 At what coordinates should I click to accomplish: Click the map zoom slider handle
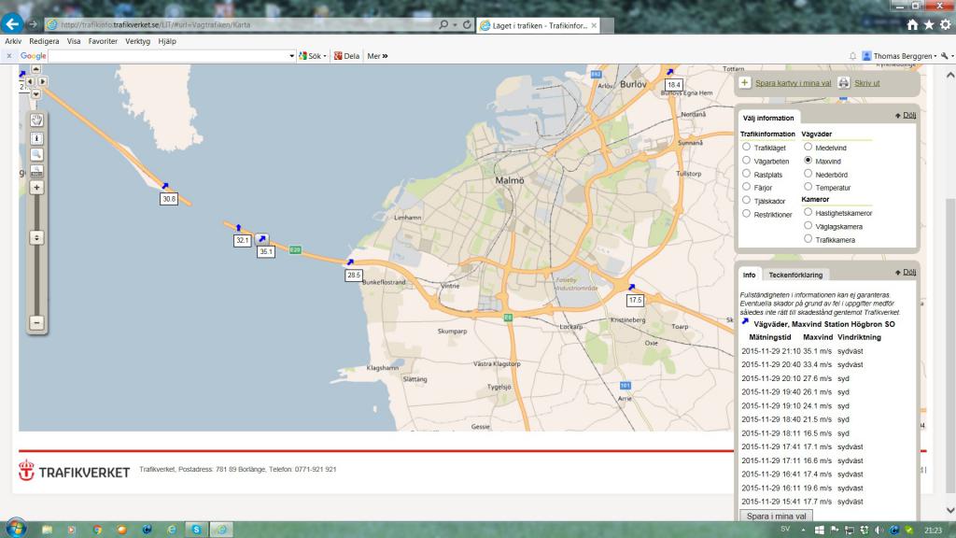[36, 237]
